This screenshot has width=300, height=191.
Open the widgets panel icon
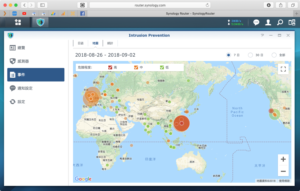[x=292, y=22]
